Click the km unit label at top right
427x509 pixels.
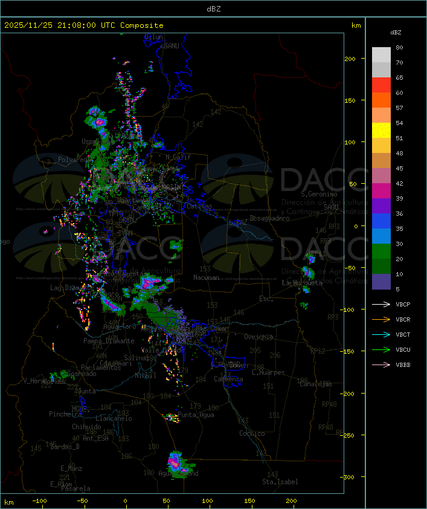(356, 25)
